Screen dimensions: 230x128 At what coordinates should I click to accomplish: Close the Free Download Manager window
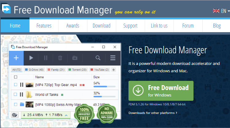(x=115, y=47)
